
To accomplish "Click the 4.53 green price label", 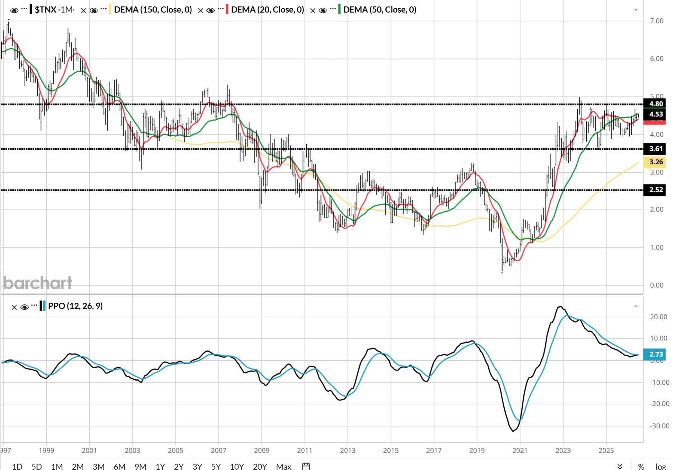I will 655,114.
